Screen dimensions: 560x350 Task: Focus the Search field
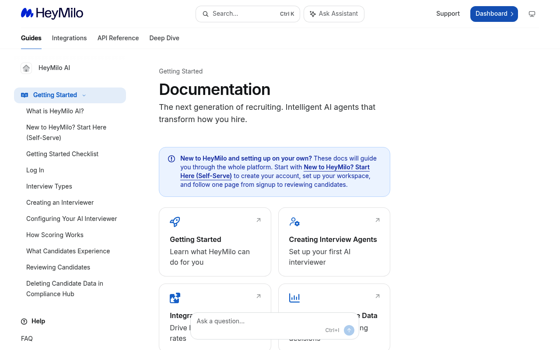pyautogui.click(x=248, y=14)
